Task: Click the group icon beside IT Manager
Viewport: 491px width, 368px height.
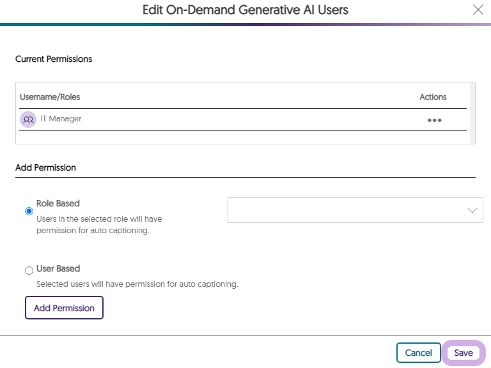Action: 28,119
